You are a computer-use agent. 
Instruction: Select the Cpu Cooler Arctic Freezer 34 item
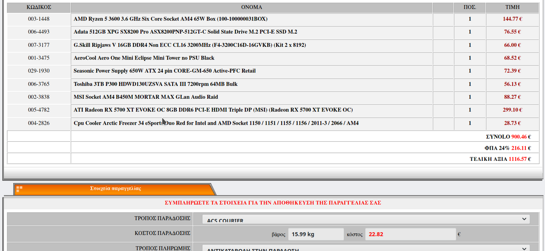(216, 123)
